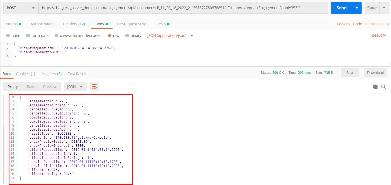Select x-www-form-urlencoded body type
Image resolution: width=391 pixels, height=185 pixels.
[78, 36]
